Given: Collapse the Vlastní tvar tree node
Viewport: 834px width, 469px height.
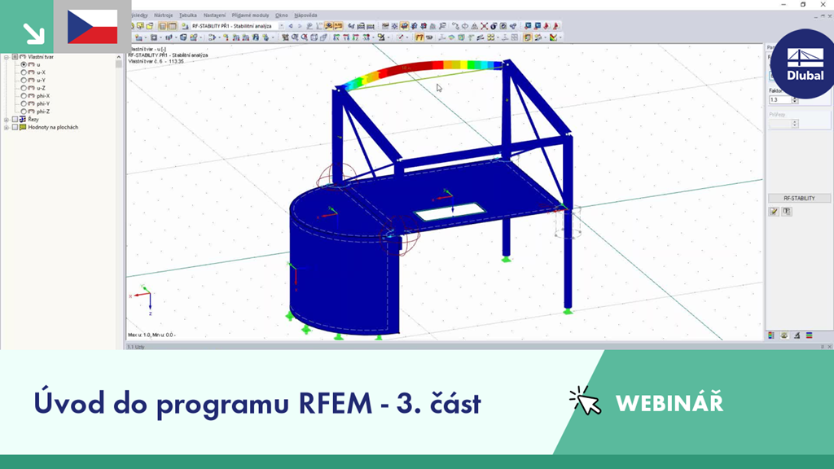Looking at the screenshot, I should pos(7,57).
